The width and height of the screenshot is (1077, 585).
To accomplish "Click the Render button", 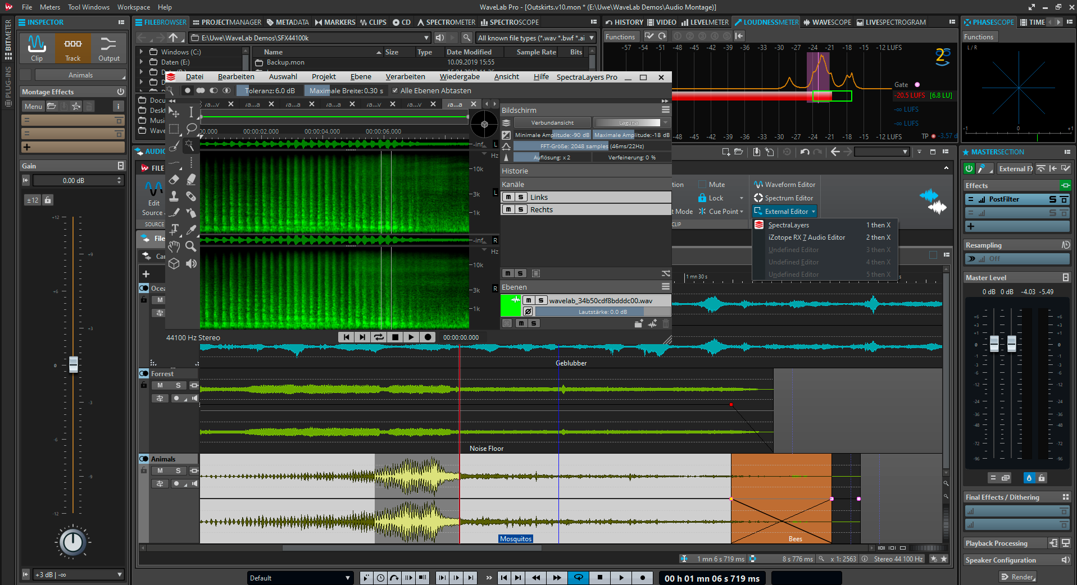I will coord(1017,577).
